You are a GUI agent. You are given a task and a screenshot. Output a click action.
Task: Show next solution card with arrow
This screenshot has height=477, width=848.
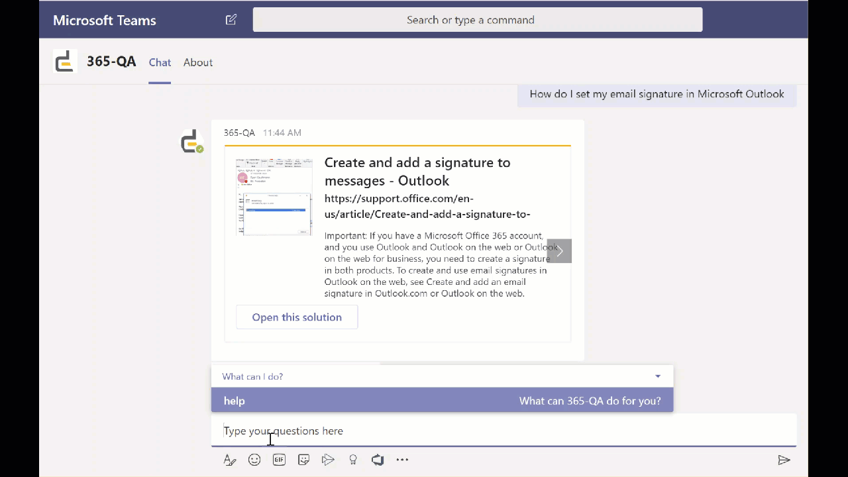(x=559, y=251)
